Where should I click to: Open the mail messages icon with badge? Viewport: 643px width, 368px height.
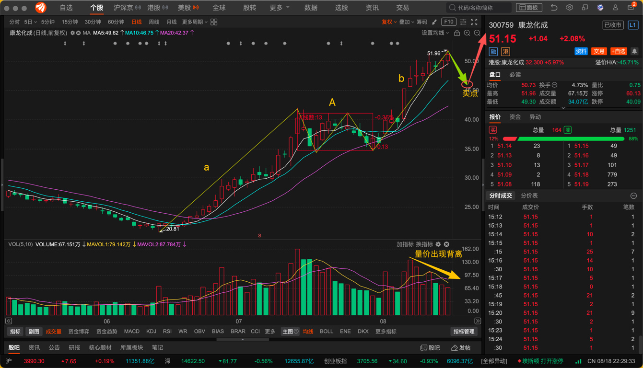coord(631,8)
